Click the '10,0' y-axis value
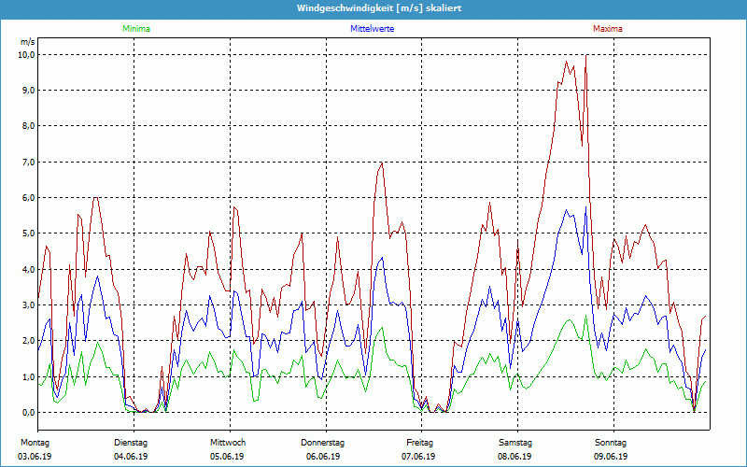Viewport: 747px width, 467px height. [x=26, y=55]
